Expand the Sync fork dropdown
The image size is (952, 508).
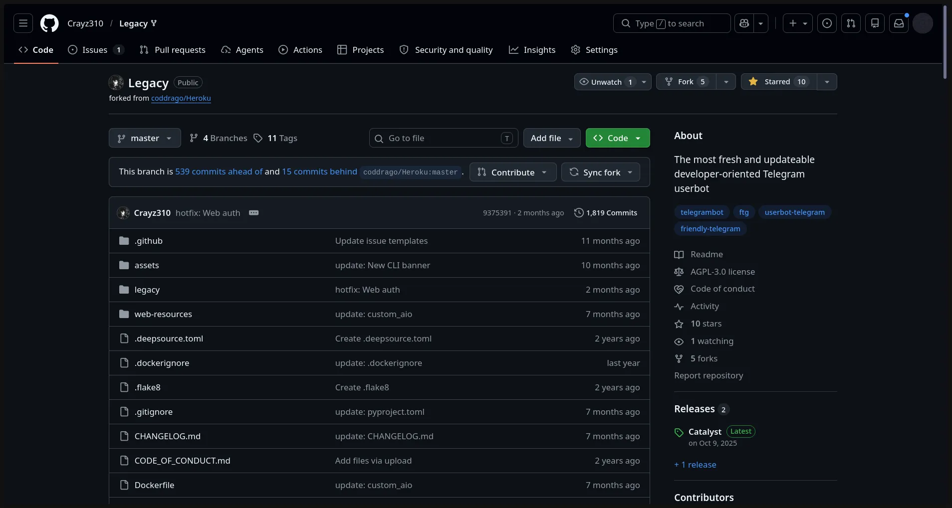pos(601,172)
